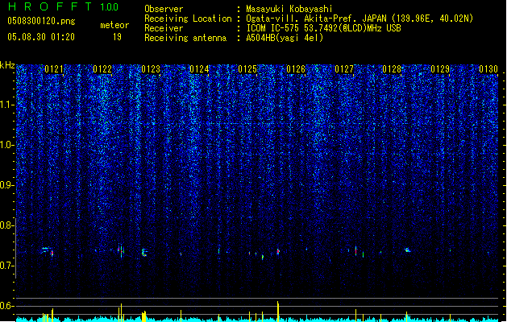
Task: Click the 0129 time marker
Action: (x=440, y=69)
